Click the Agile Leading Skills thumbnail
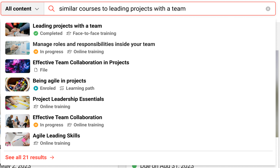 [x=18, y=139]
